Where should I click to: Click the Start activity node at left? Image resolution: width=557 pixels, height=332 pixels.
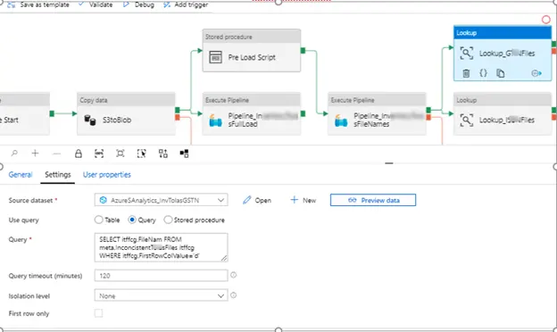tap(24, 113)
